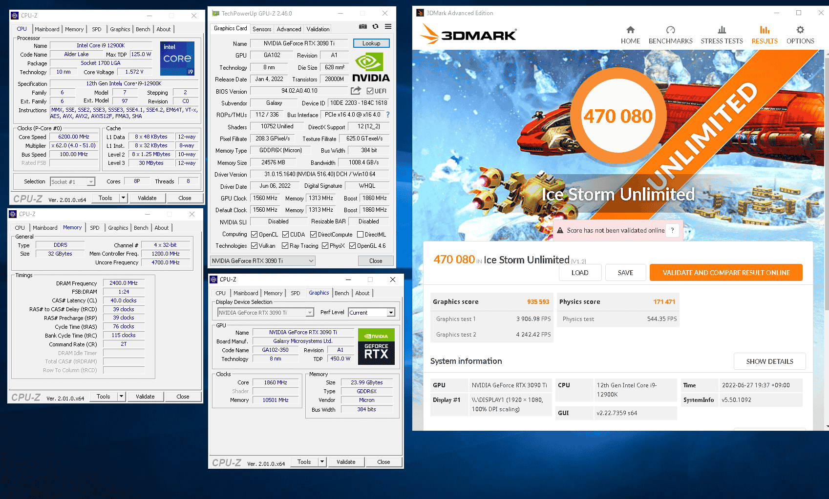Toggle the DirectML checkbox
Image resolution: width=829 pixels, height=499 pixels.
(361, 235)
